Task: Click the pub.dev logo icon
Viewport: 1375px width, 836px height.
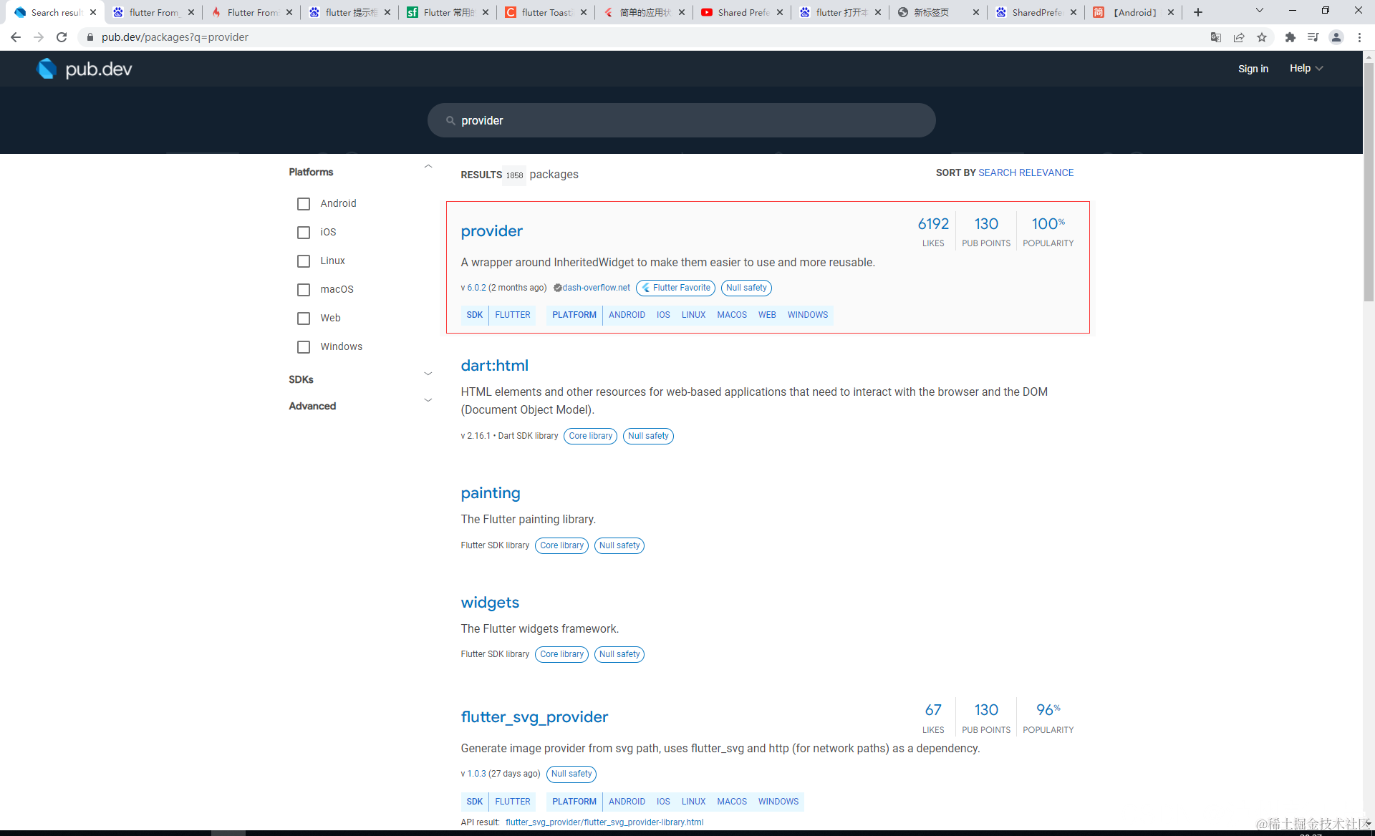Action: pyautogui.click(x=47, y=69)
